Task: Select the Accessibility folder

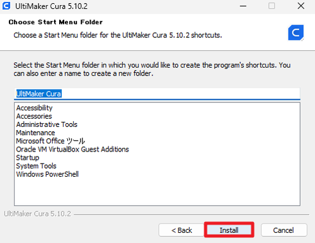Action: pos(34,108)
